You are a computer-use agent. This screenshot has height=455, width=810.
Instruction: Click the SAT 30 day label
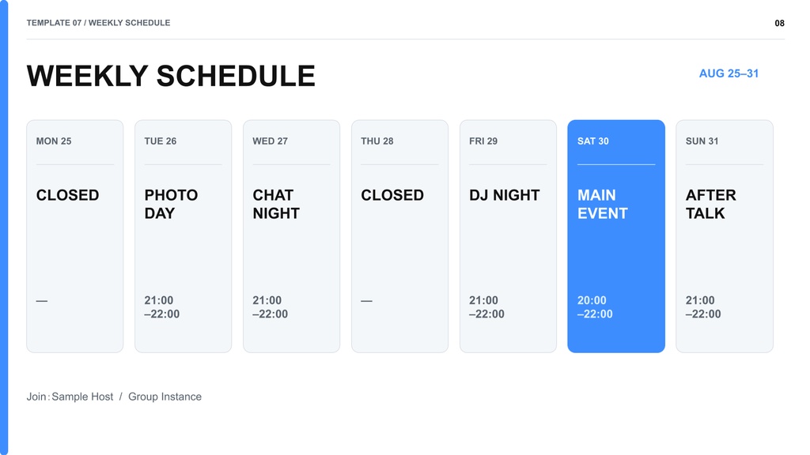pyautogui.click(x=593, y=141)
